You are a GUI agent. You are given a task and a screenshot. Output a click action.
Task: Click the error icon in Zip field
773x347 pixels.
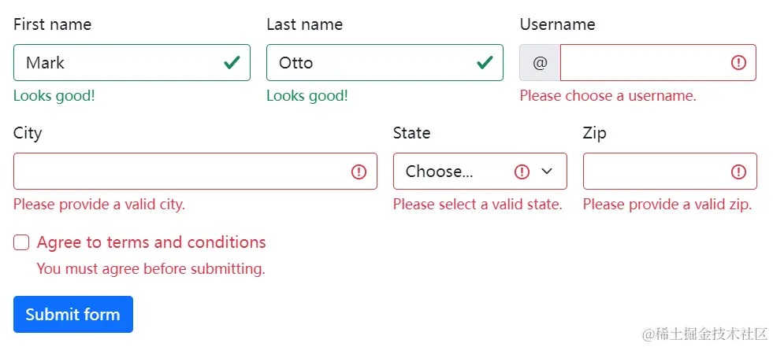tap(738, 172)
